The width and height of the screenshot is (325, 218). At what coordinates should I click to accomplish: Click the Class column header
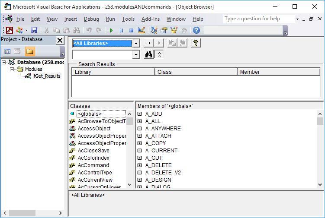[x=196, y=72]
